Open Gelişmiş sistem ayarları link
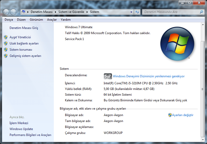This screenshot has height=144, width=207. (25, 56)
